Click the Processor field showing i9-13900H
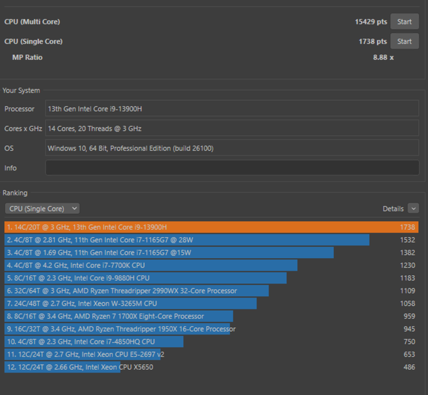 point(232,109)
